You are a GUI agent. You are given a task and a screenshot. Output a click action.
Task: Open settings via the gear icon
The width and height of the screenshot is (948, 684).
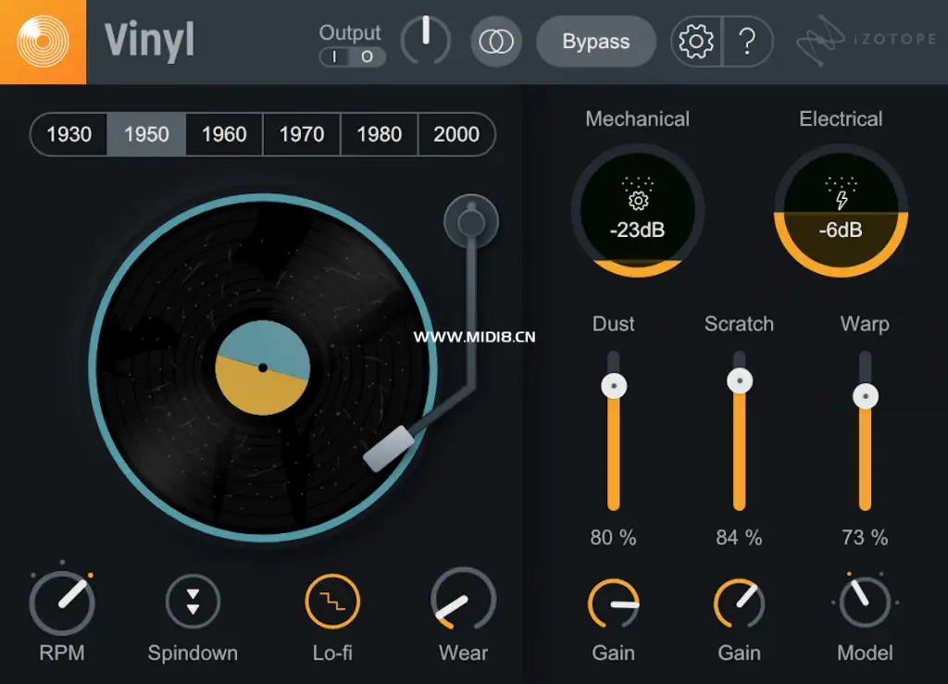pos(696,41)
